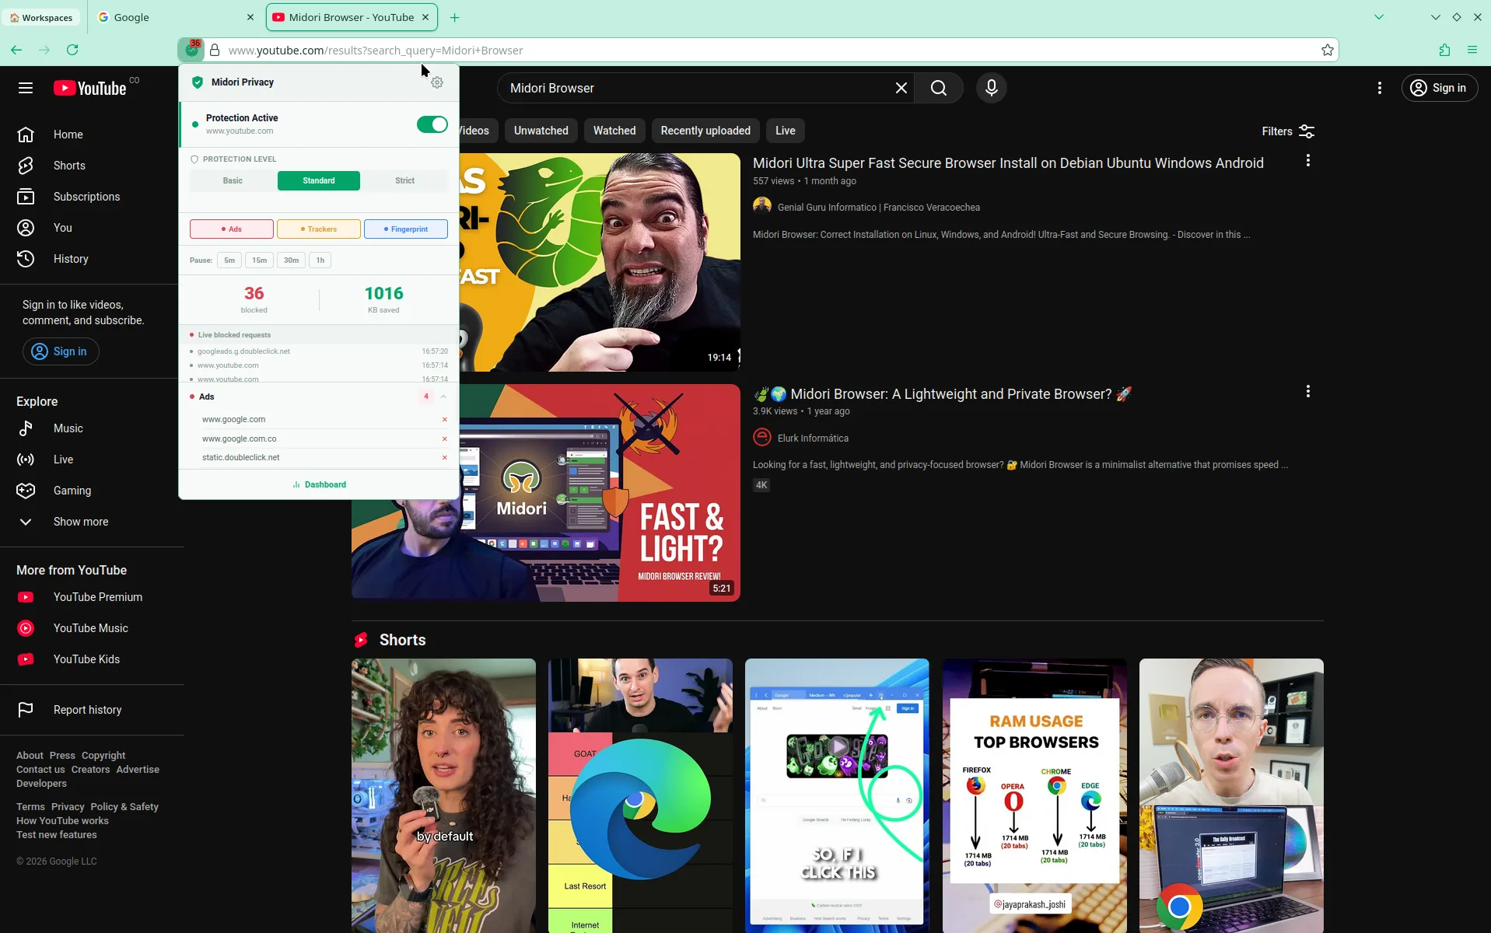Switch to the Google tab
Viewport: 1491px width, 933px height.
click(176, 17)
